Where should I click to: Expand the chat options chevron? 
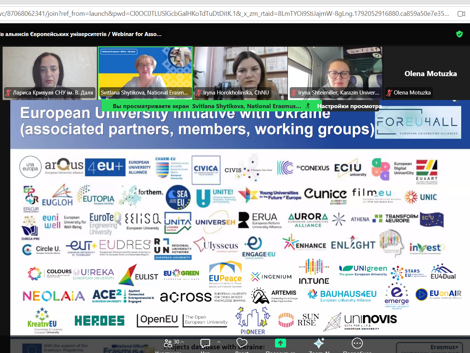[x=219, y=342]
